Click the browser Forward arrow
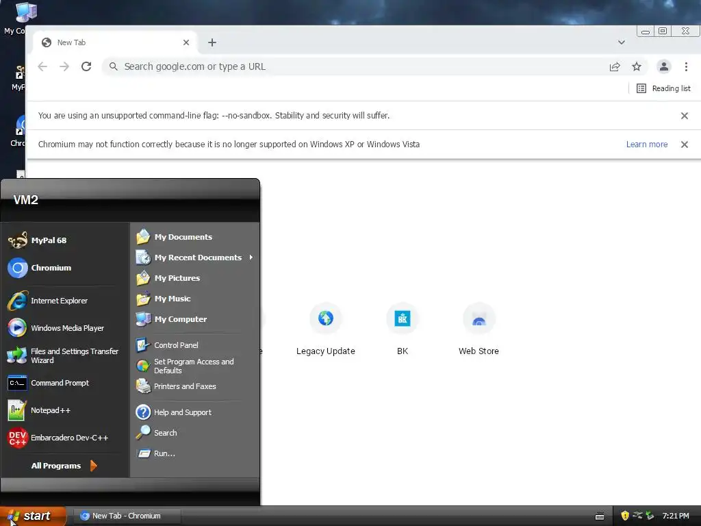Viewport: 701px width, 526px height. tap(64, 66)
